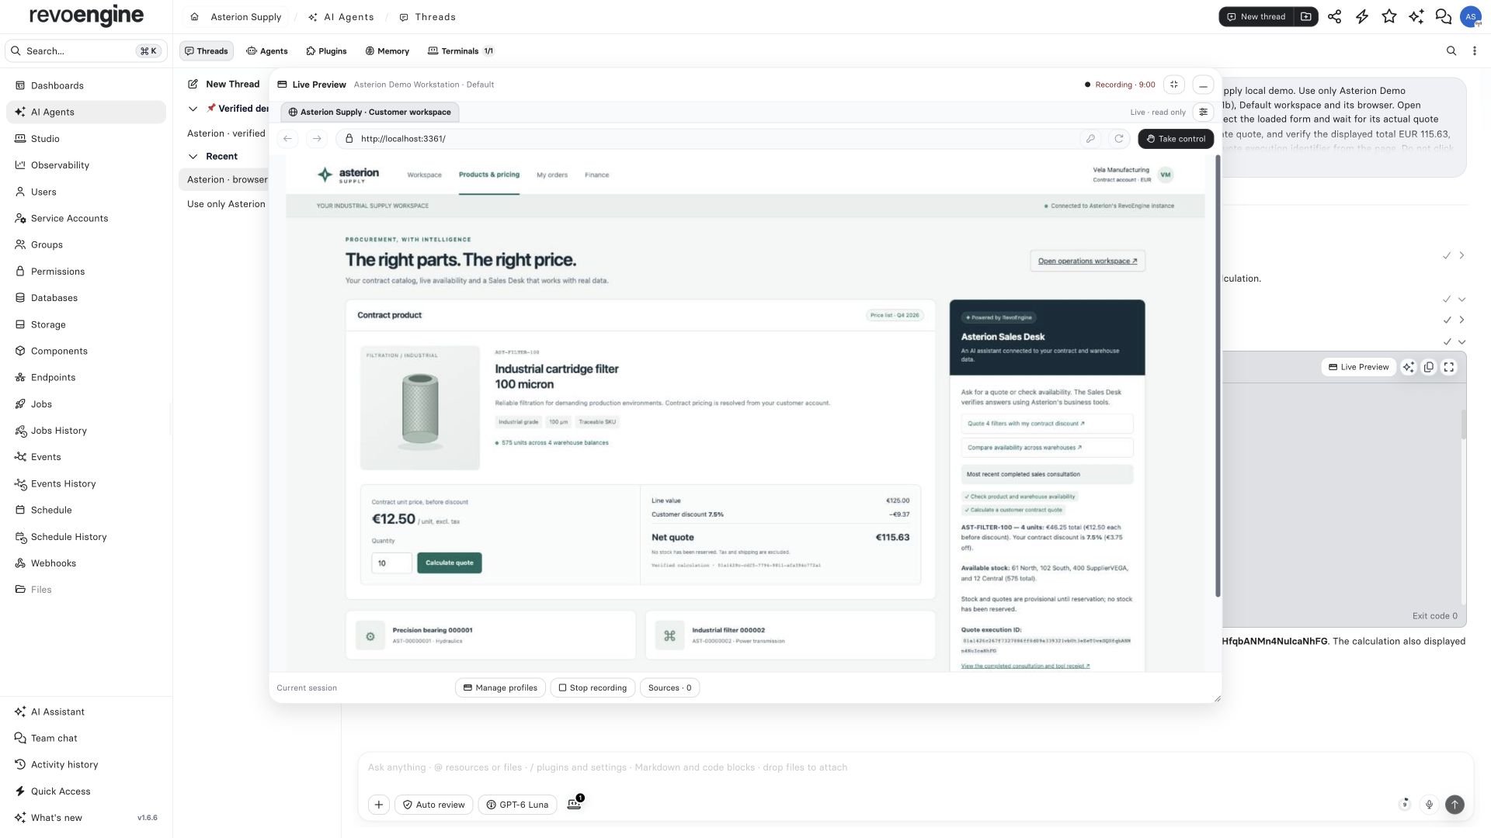The width and height of the screenshot is (1491, 838).
Task: Open the preview settings sliders icon
Action: (1204, 112)
